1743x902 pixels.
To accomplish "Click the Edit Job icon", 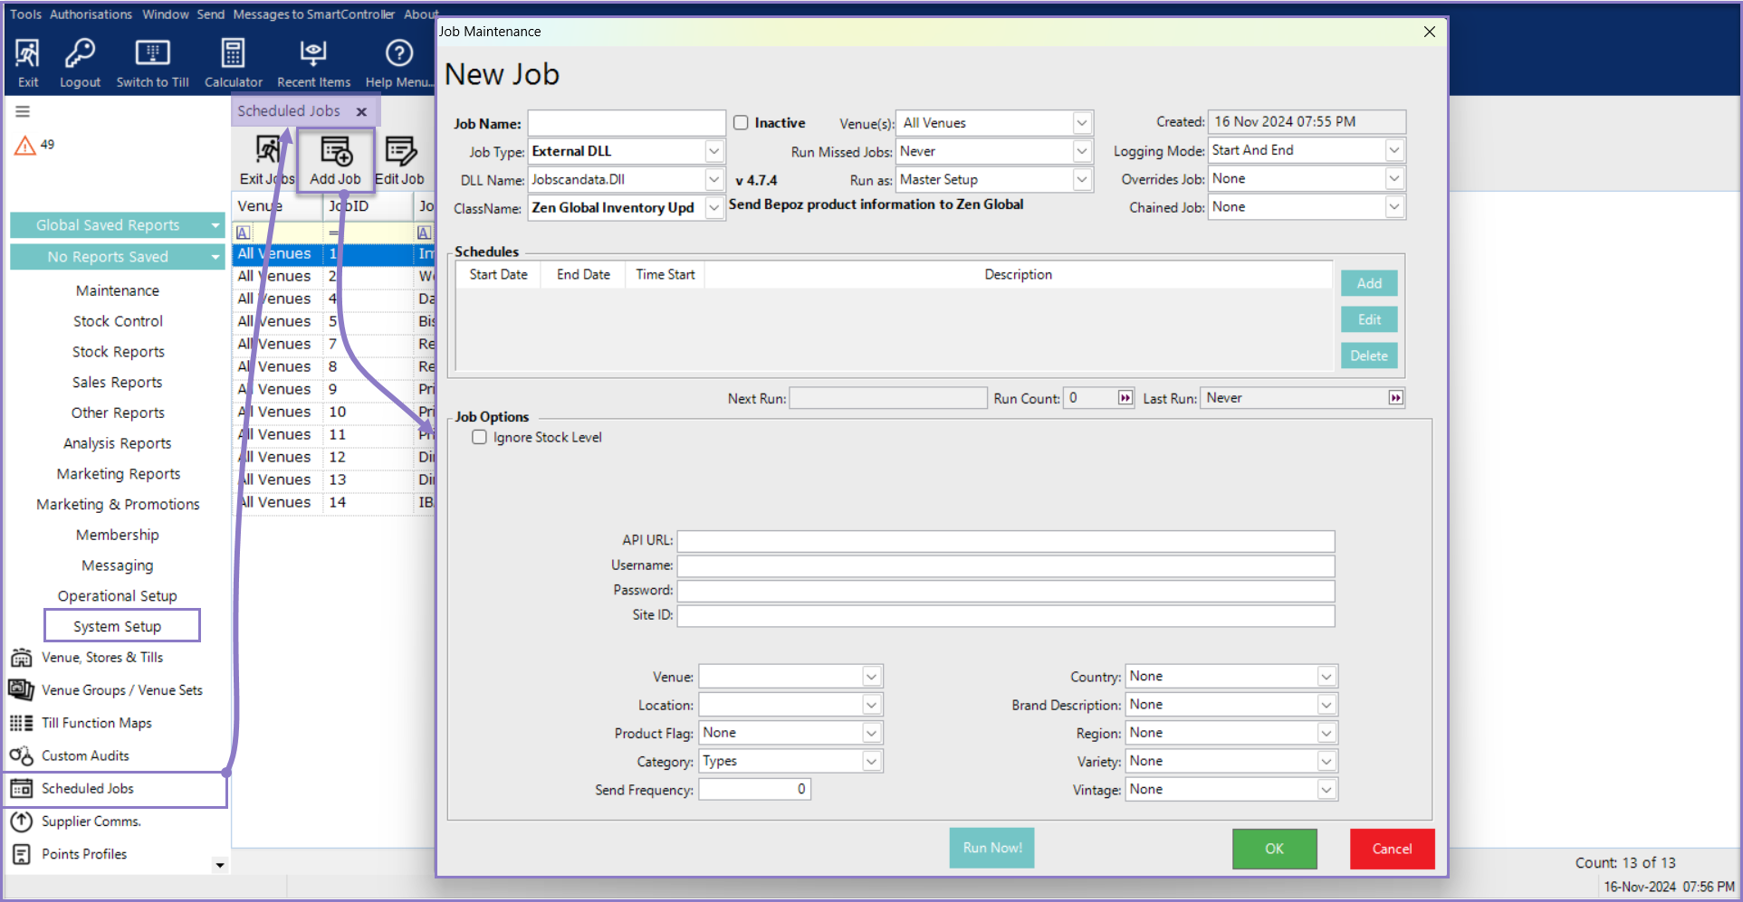I will click(x=399, y=152).
